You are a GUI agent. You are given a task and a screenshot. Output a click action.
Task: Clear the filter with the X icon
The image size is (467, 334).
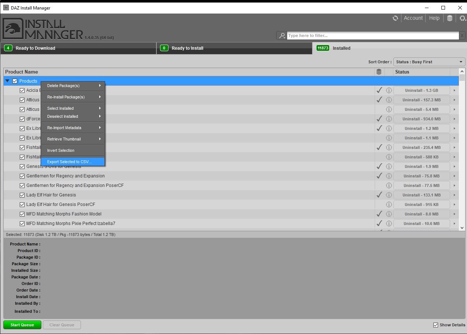pos(462,35)
